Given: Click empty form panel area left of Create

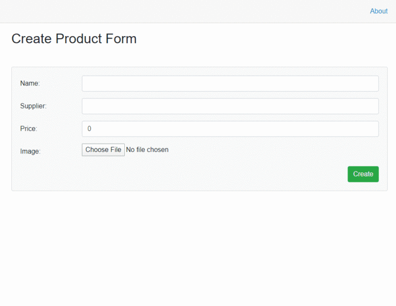Looking at the screenshot, I should point(180,174).
